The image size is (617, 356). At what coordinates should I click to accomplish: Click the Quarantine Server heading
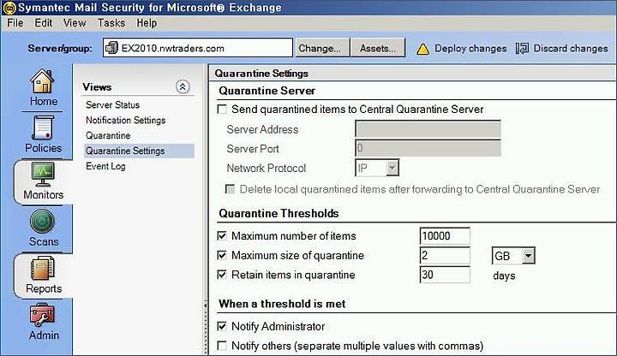point(267,91)
